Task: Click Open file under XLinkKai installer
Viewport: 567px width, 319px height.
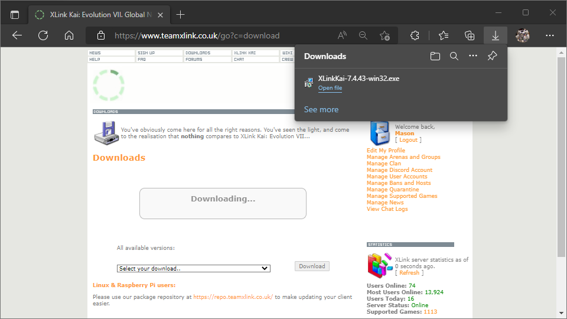Action: 330,88
